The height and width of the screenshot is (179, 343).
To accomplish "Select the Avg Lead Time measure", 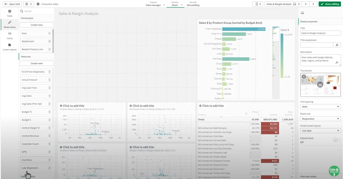I will click(34, 88).
